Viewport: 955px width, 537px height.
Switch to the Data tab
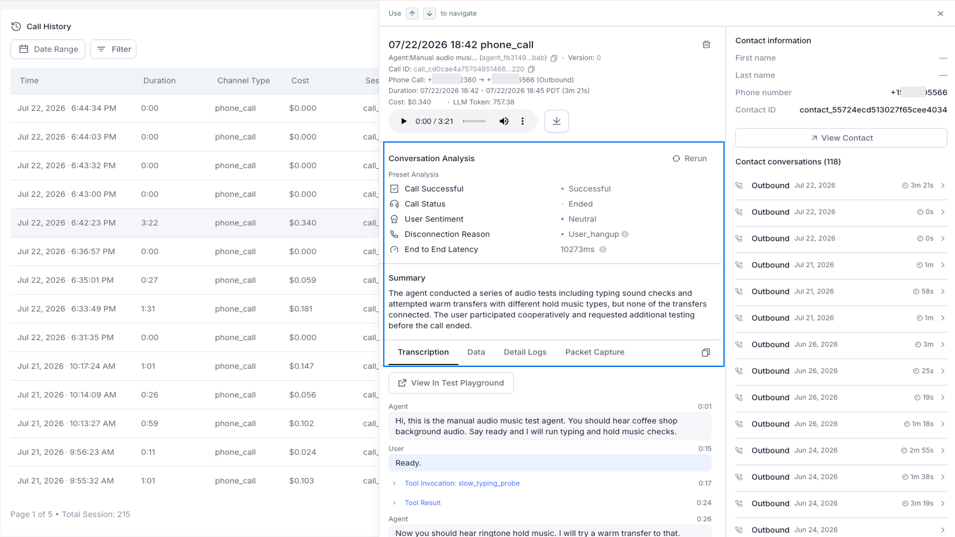[x=476, y=352]
